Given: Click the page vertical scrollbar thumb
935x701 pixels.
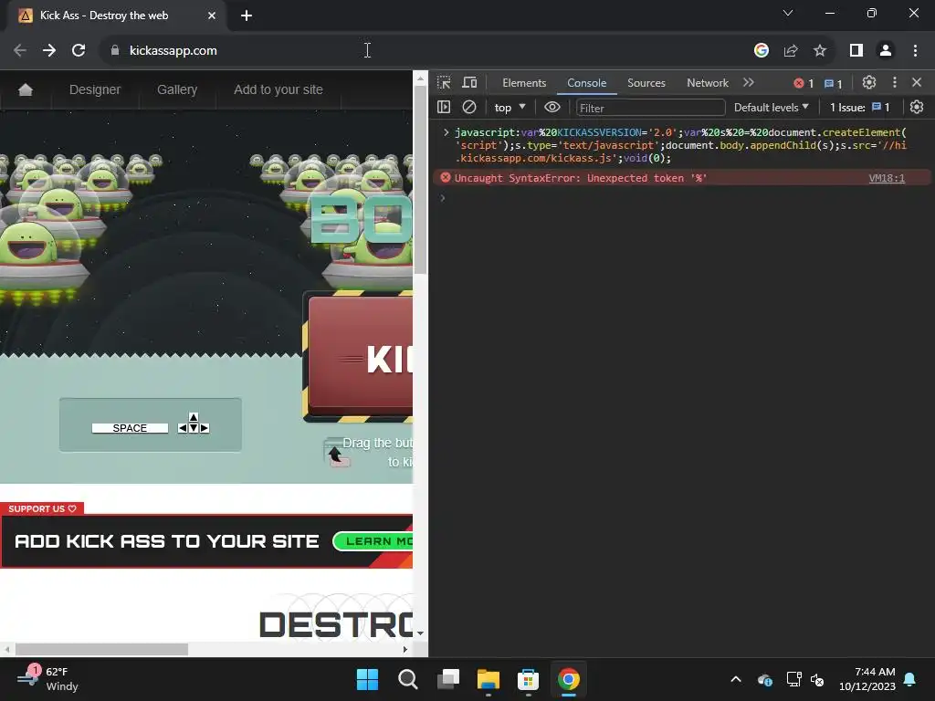Looking at the screenshot, I should point(420,179).
